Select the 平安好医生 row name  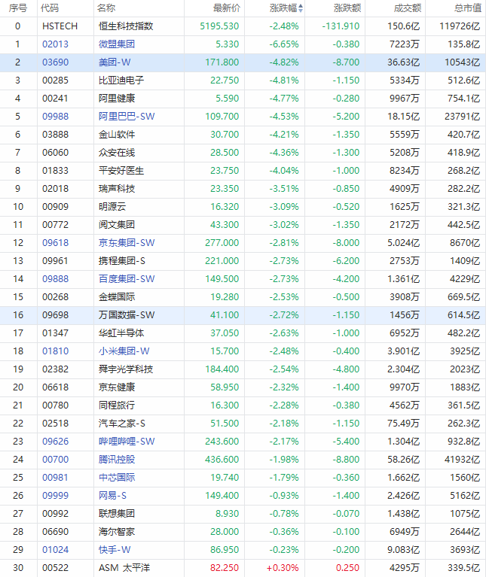coord(121,170)
